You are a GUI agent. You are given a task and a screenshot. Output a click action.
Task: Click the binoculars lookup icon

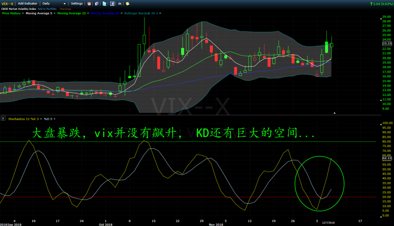coord(120,4)
